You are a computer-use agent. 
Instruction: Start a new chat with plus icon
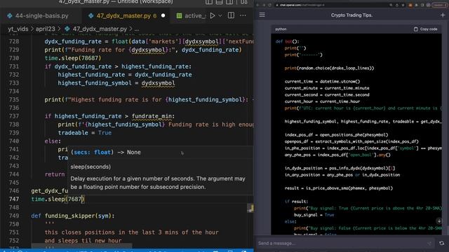tap(443, 15)
